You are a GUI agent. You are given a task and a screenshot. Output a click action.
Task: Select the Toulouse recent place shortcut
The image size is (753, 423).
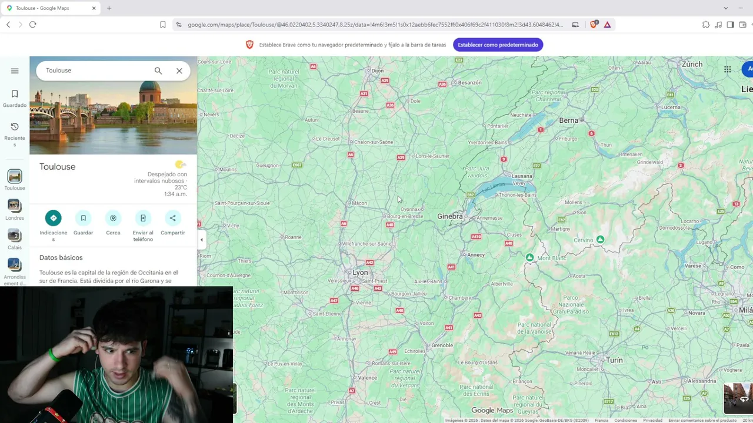coord(15,180)
